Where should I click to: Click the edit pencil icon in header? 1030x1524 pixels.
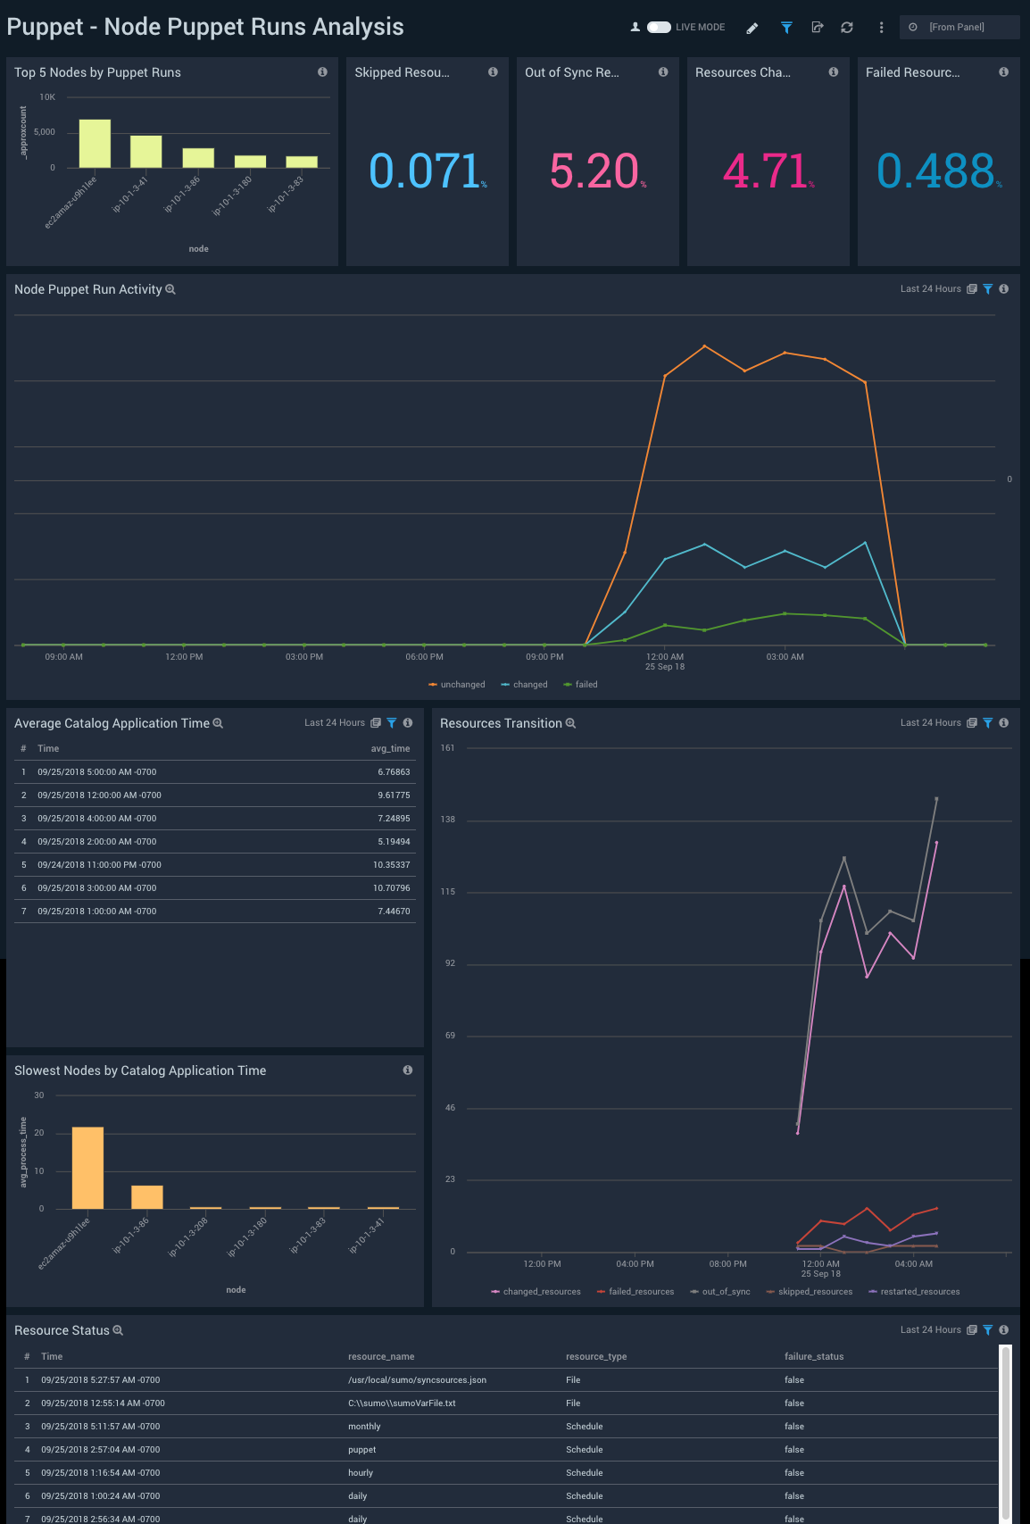[x=752, y=28]
